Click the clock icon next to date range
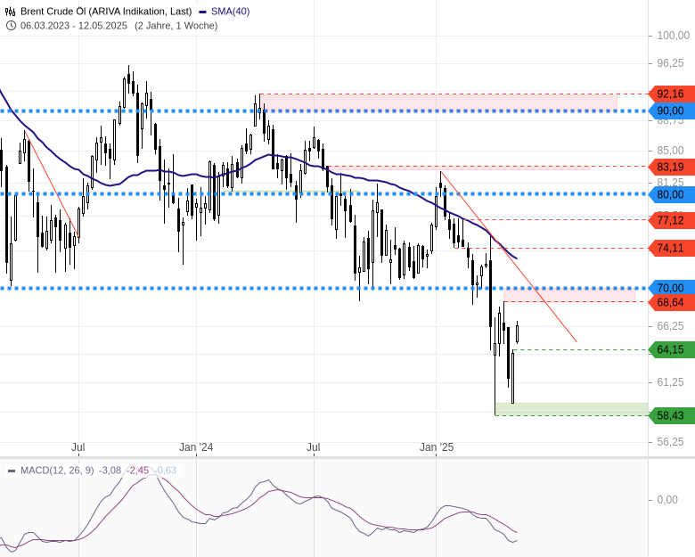695x557 pixels. (x=11, y=26)
